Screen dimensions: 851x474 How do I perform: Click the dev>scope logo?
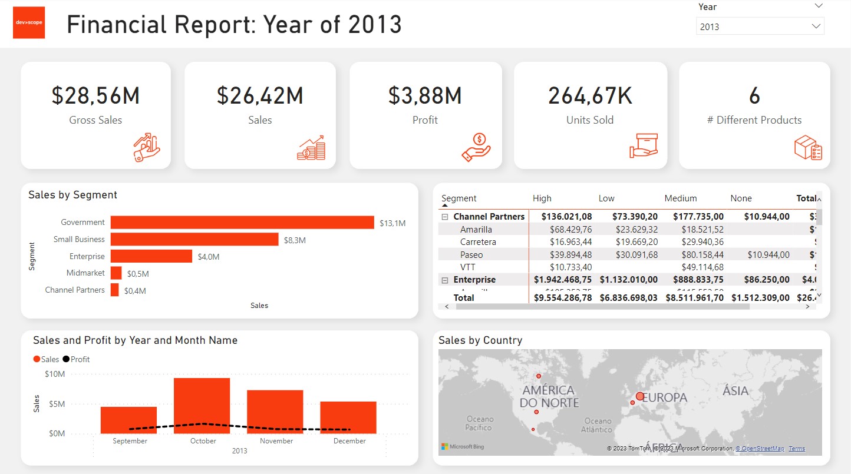pyautogui.click(x=28, y=23)
